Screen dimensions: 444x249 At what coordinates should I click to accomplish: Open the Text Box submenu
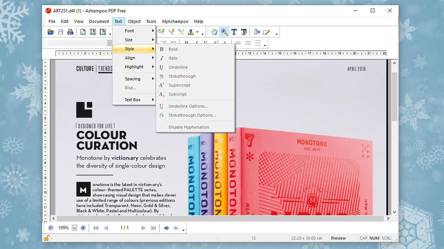[134, 100]
